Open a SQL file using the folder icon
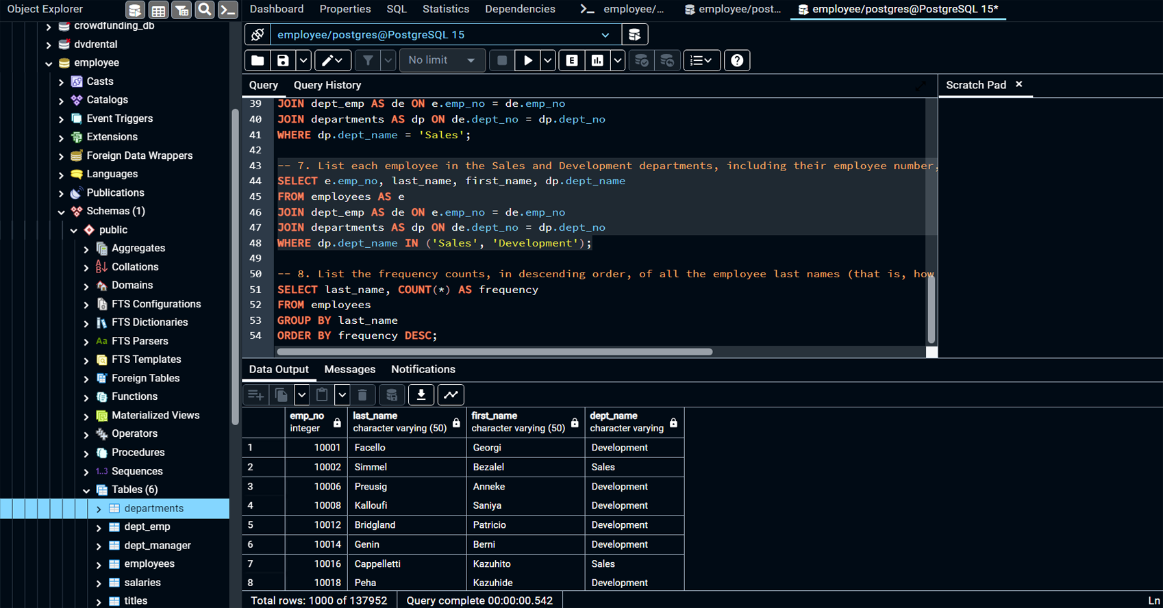 click(x=258, y=60)
